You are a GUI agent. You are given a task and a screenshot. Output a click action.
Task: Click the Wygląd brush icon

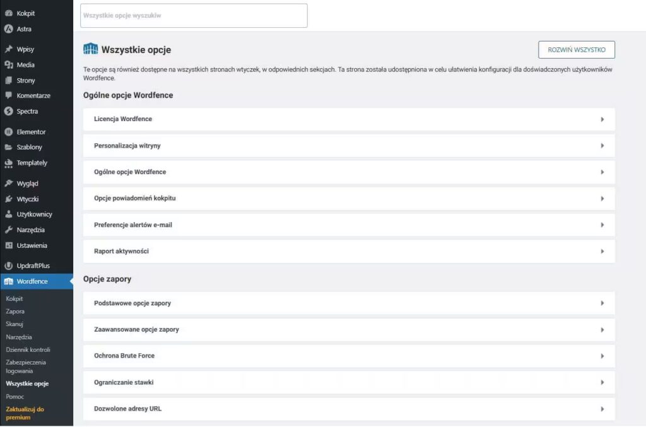point(9,184)
